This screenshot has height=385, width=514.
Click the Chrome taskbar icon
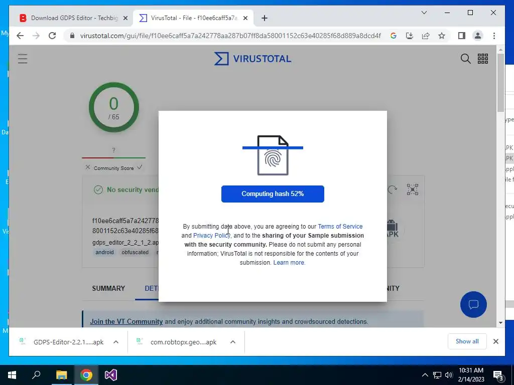point(86,375)
